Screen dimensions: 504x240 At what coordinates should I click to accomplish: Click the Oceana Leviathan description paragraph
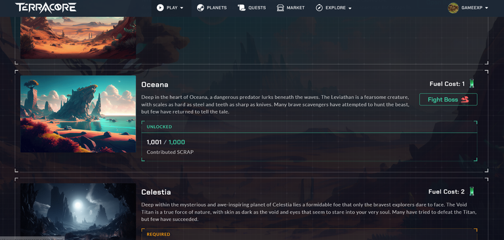click(x=276, y=104)
